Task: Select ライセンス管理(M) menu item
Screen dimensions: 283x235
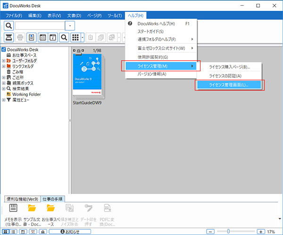Action: point(161,66)
